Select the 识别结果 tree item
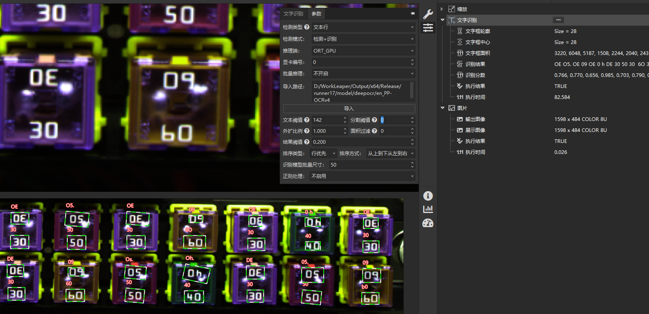Screen dimensions: 649x314 tap(475, 64)
